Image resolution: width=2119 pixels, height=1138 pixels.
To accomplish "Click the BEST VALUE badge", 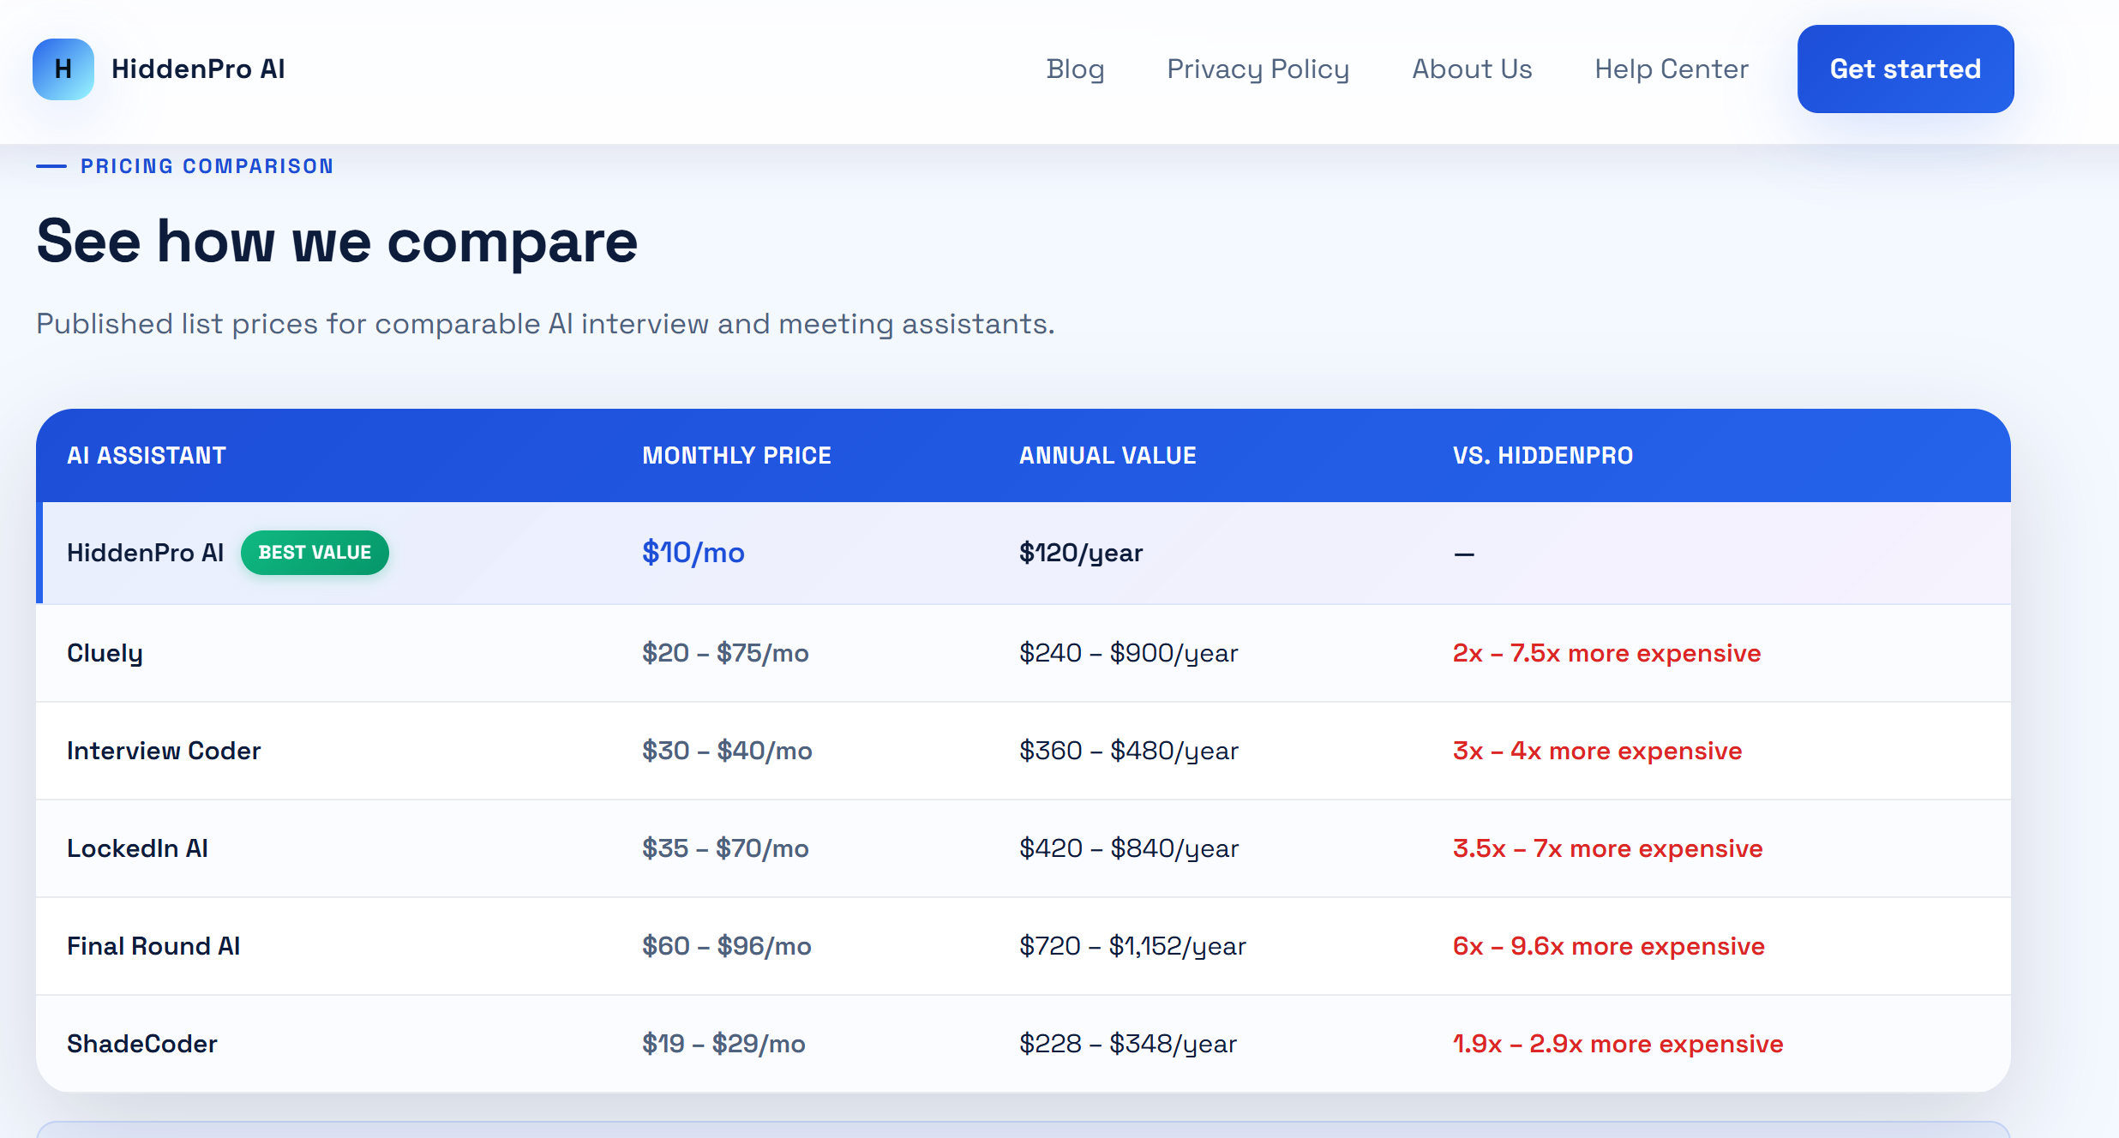I will click(315, 553).
